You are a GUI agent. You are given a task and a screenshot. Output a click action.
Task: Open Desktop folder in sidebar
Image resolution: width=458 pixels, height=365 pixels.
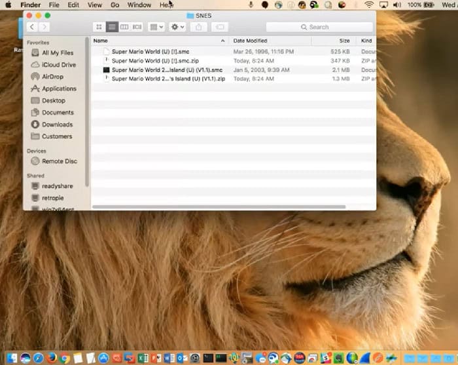tap(48, 101)
